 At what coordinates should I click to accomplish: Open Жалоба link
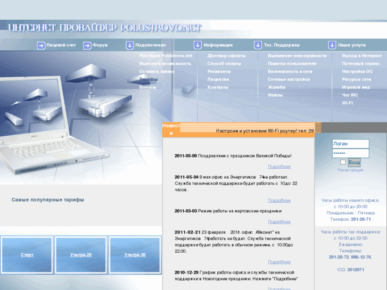pyautogui.click(x=277, y=87)
